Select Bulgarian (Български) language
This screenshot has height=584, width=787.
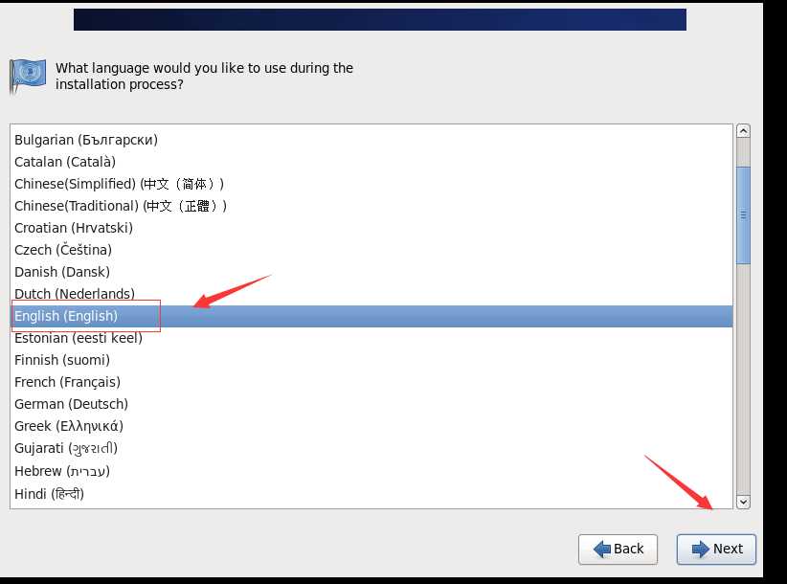(371, 140)
